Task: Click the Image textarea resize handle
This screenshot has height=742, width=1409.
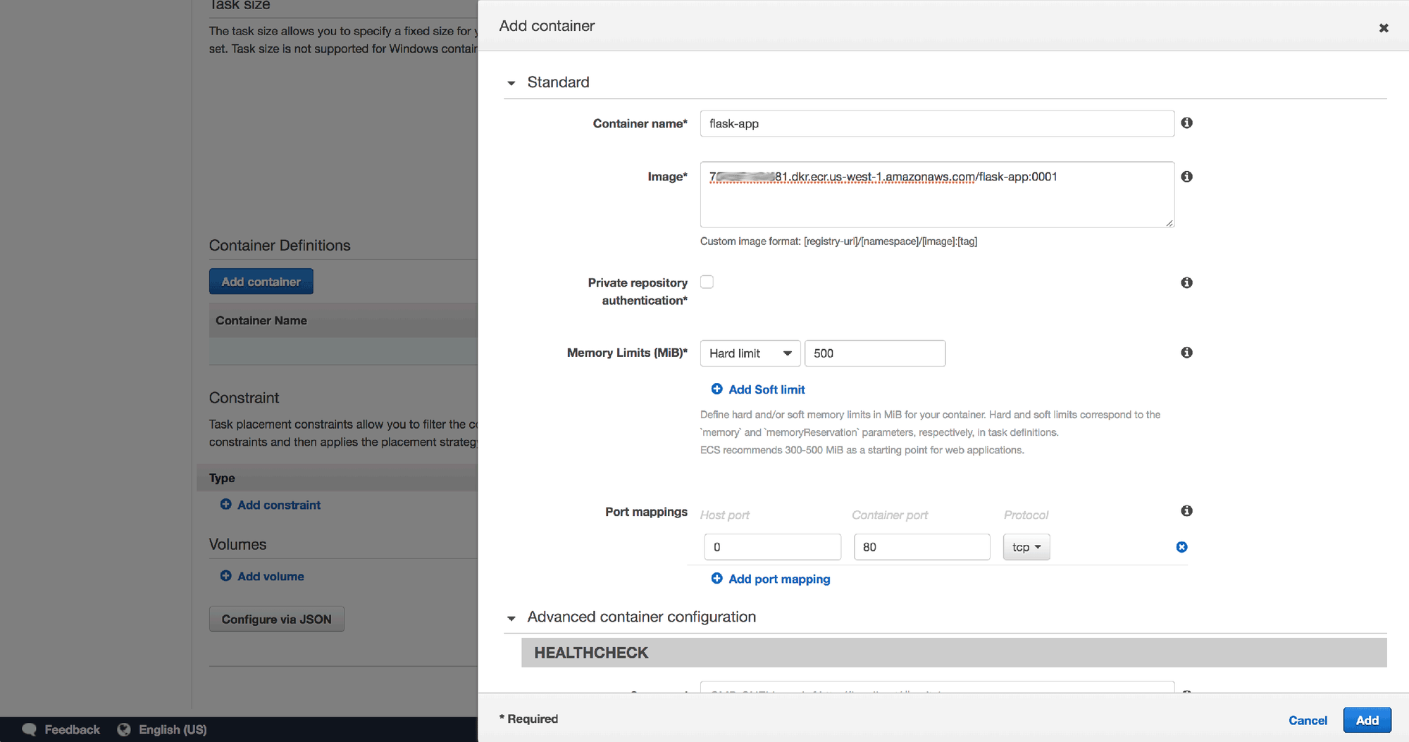Action: 1169,222
